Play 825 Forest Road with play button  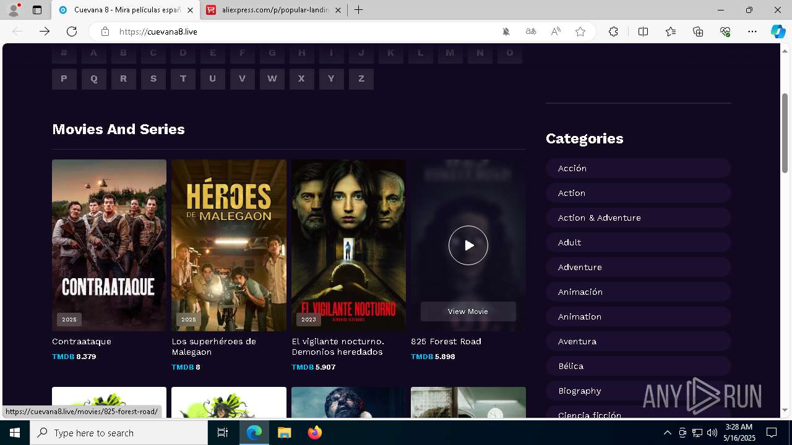[468, 245]
